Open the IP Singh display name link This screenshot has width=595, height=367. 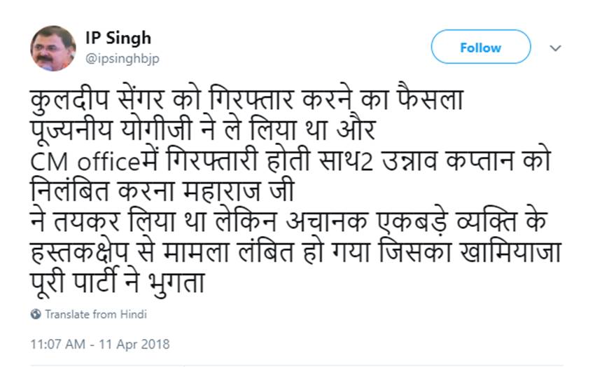(118, 38)
